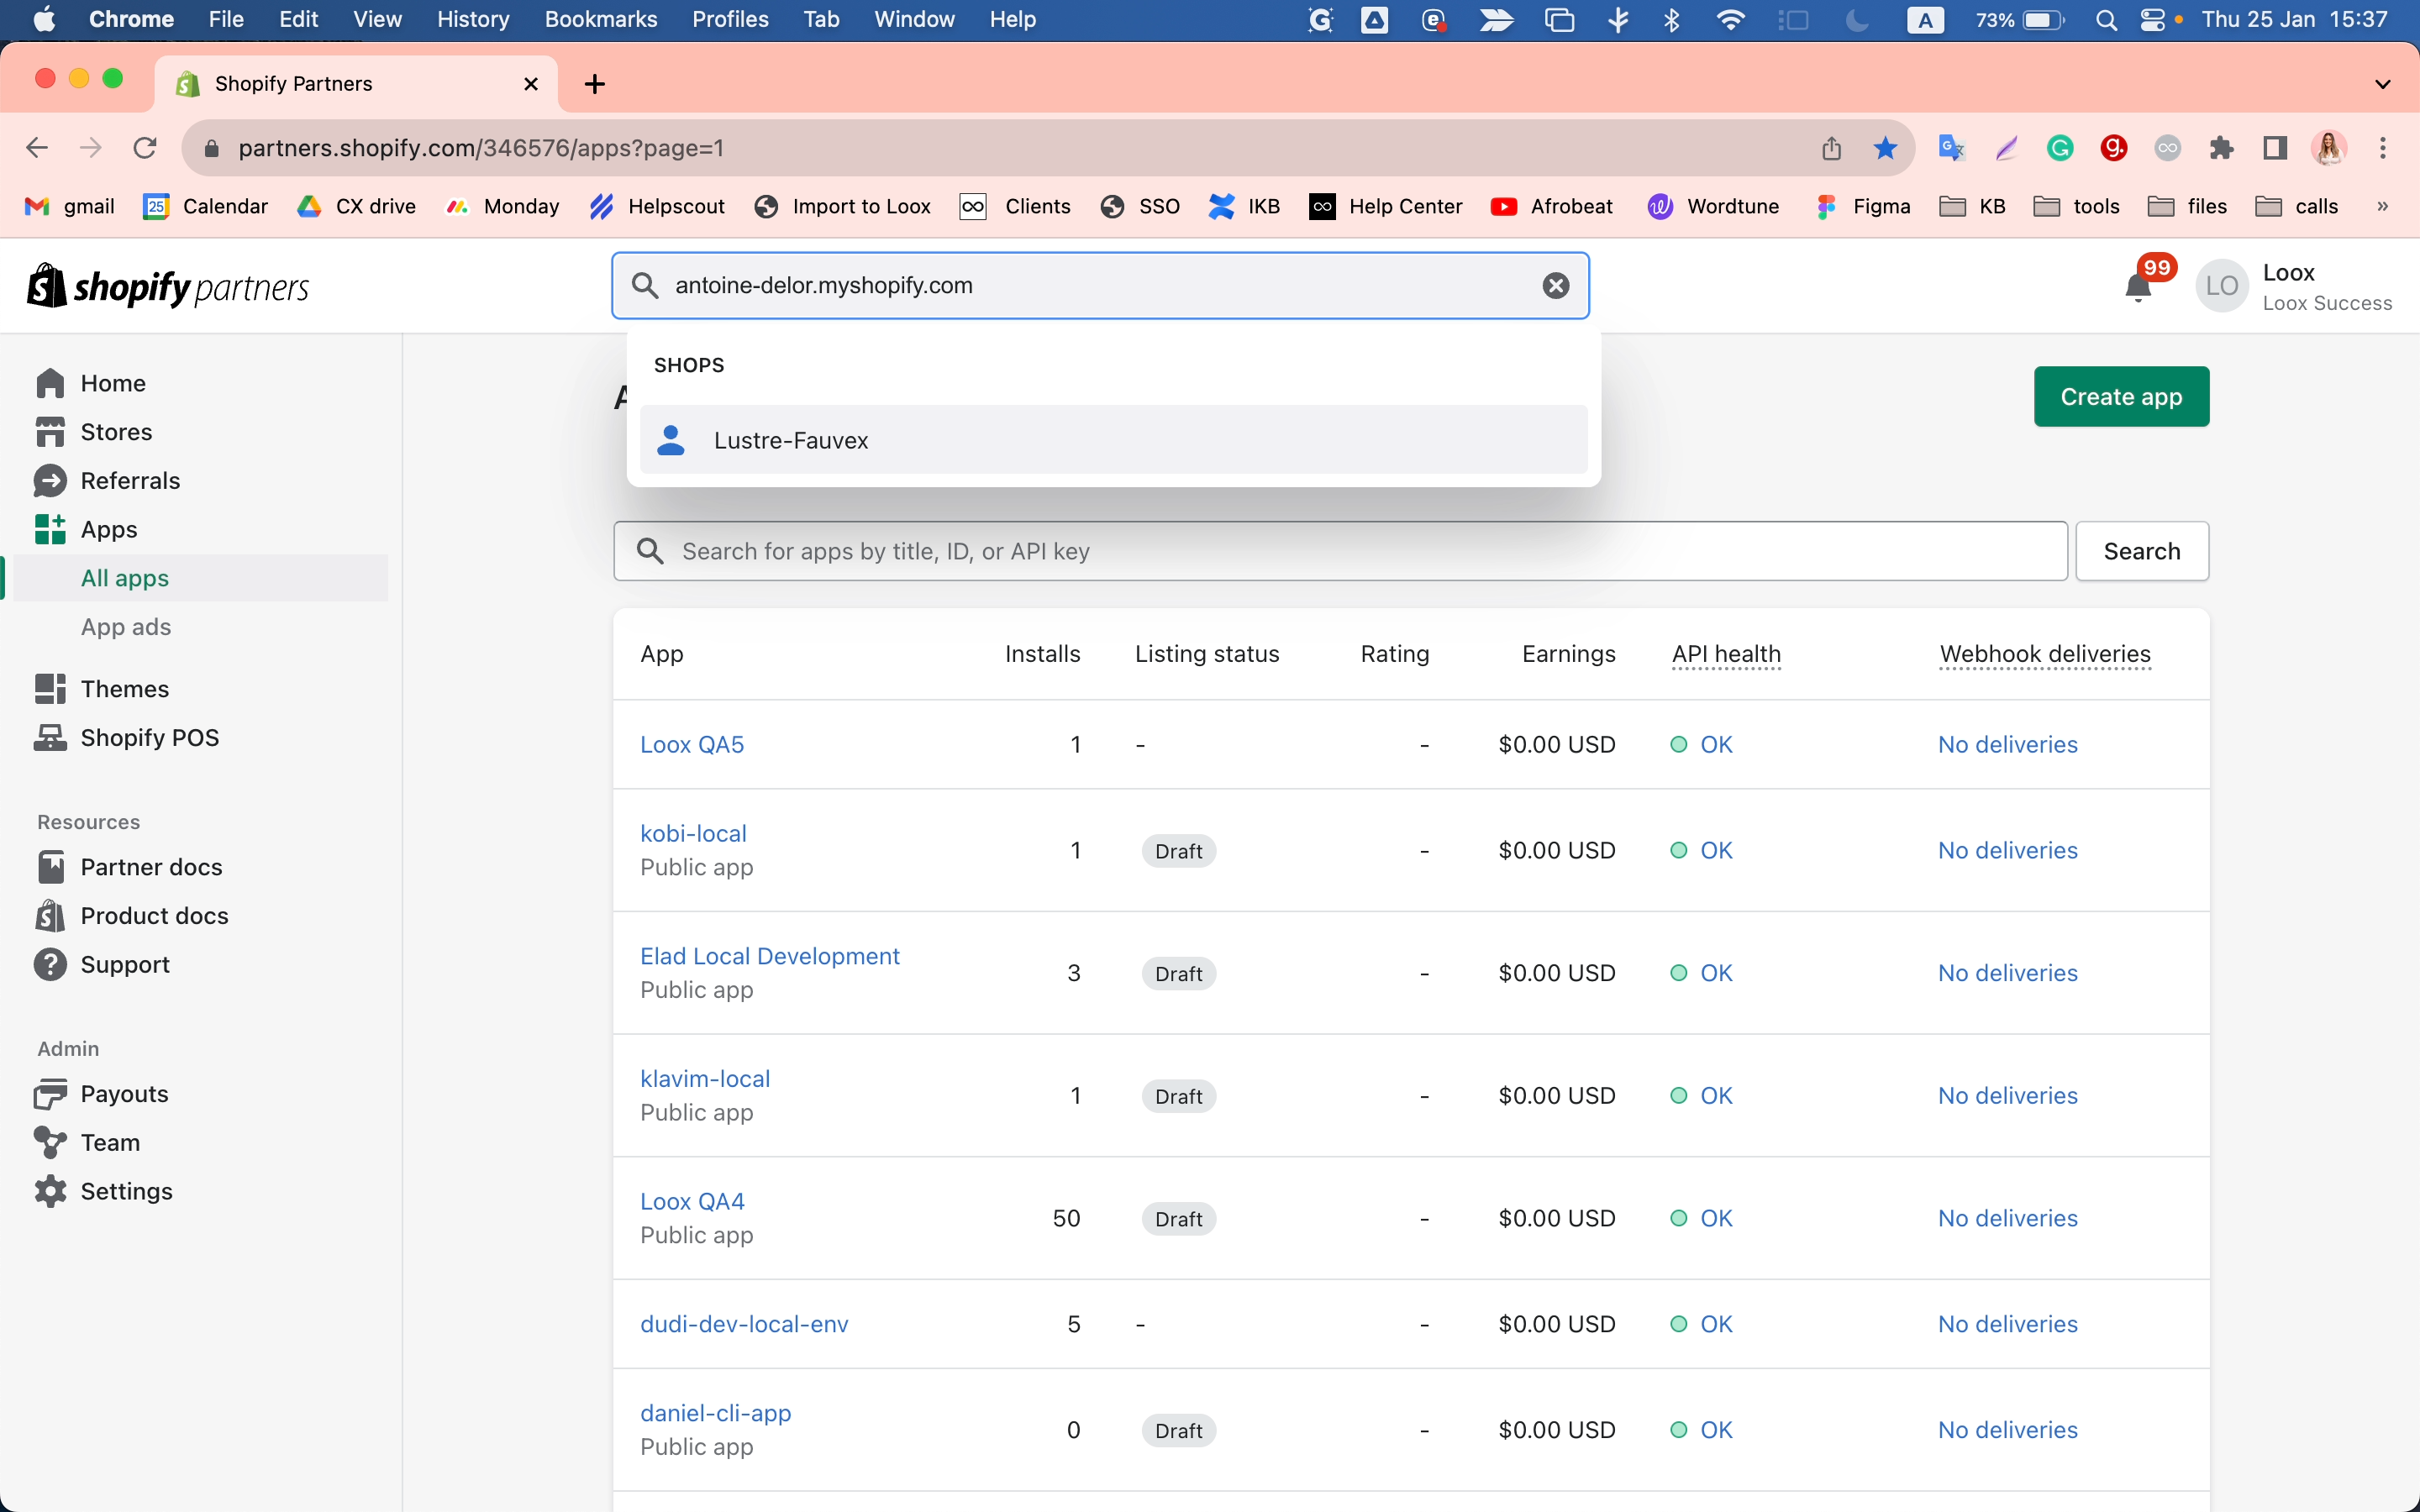Screen dimensions: 2420x1512
Task: Open the notifications bell icon
Action: coord(2138,288)
